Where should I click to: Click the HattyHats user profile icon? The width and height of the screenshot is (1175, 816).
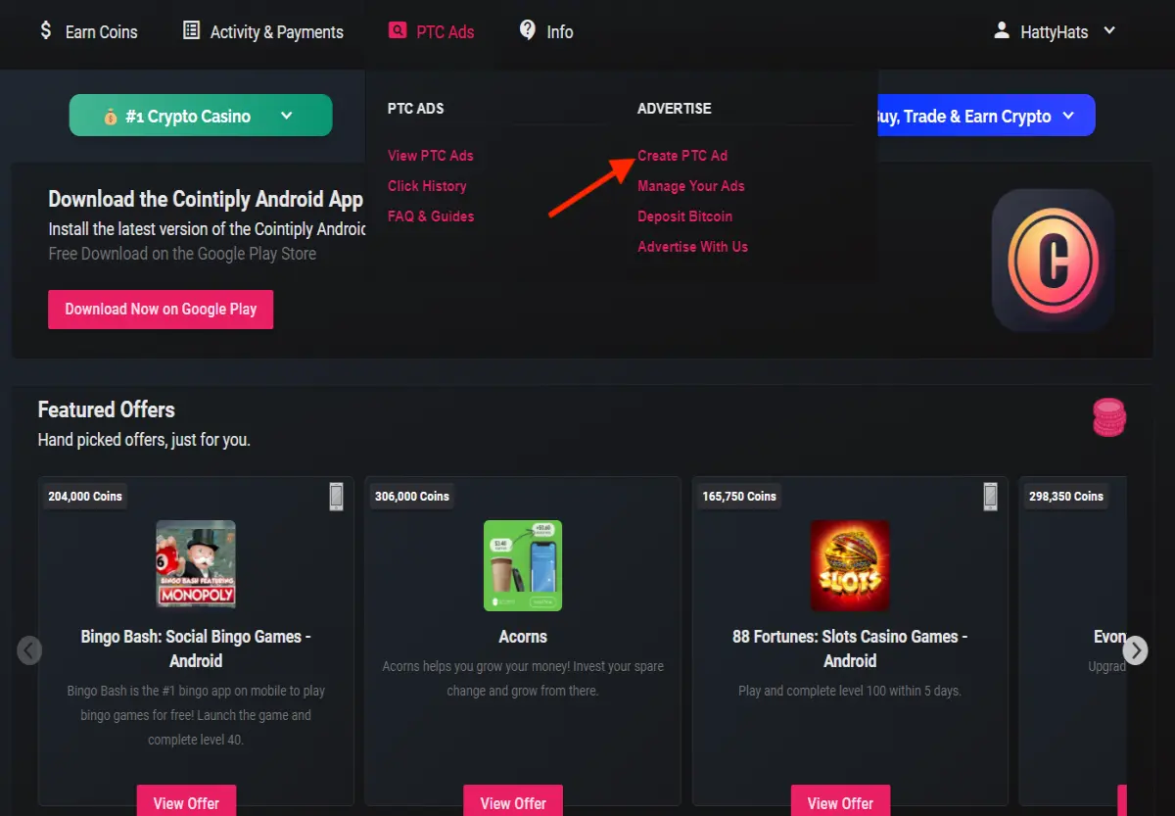[x=1002, y=30]
